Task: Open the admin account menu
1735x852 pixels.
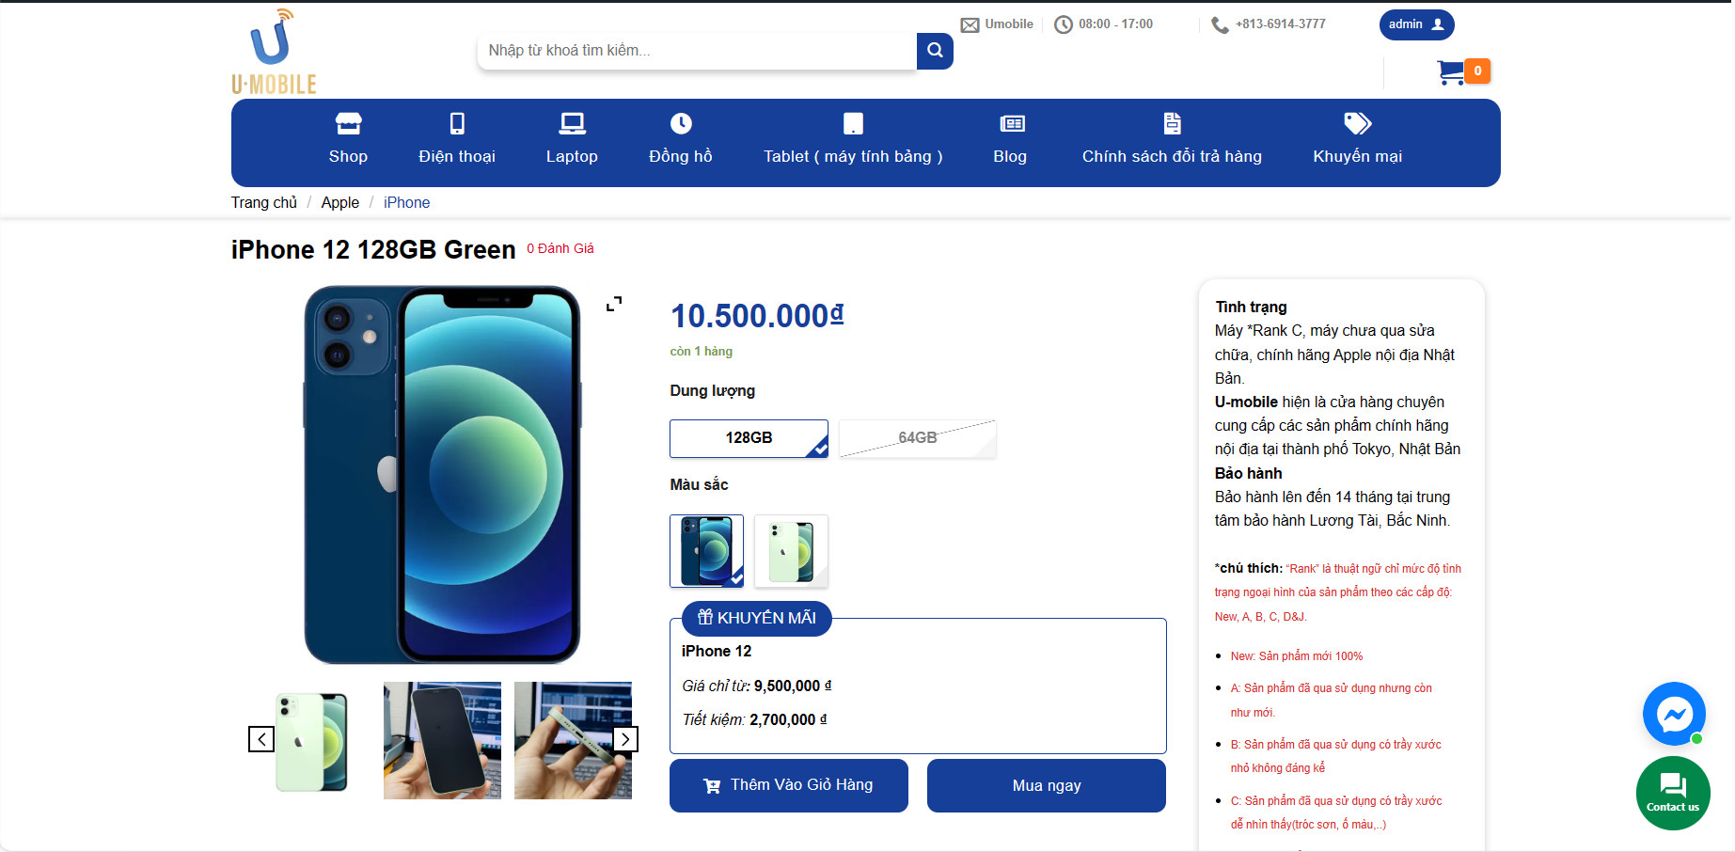Action: tap(1415, 24)
